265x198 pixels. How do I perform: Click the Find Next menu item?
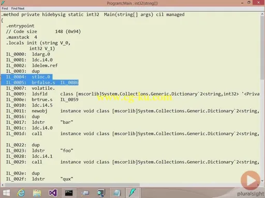[18, 8]
